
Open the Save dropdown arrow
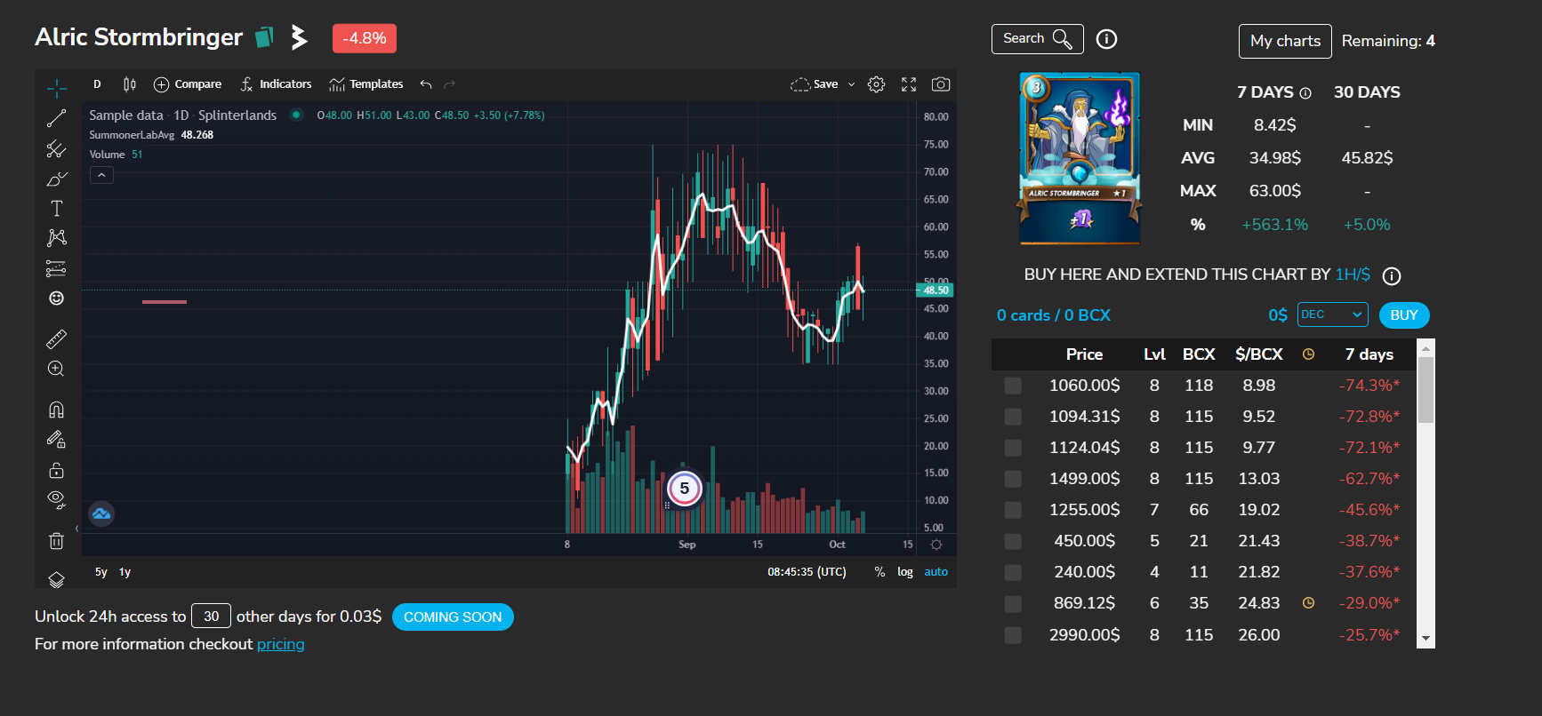point(851,84)
